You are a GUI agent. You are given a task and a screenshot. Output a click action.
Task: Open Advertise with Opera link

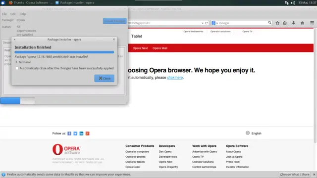pos(205,152)
